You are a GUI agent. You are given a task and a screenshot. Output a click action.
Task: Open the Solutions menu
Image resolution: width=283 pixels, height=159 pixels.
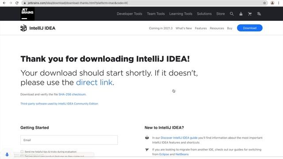204,14
